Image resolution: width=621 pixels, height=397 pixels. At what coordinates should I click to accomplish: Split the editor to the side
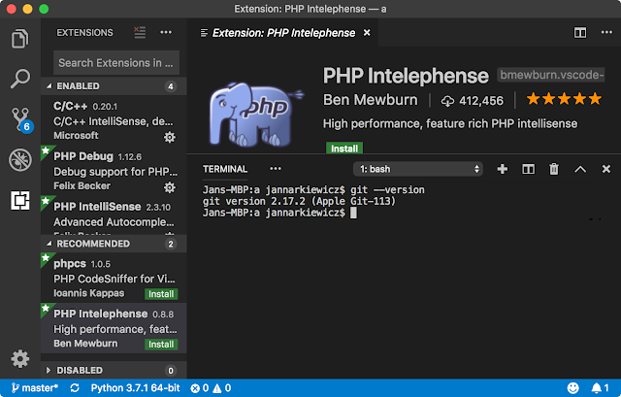point(580,32)
